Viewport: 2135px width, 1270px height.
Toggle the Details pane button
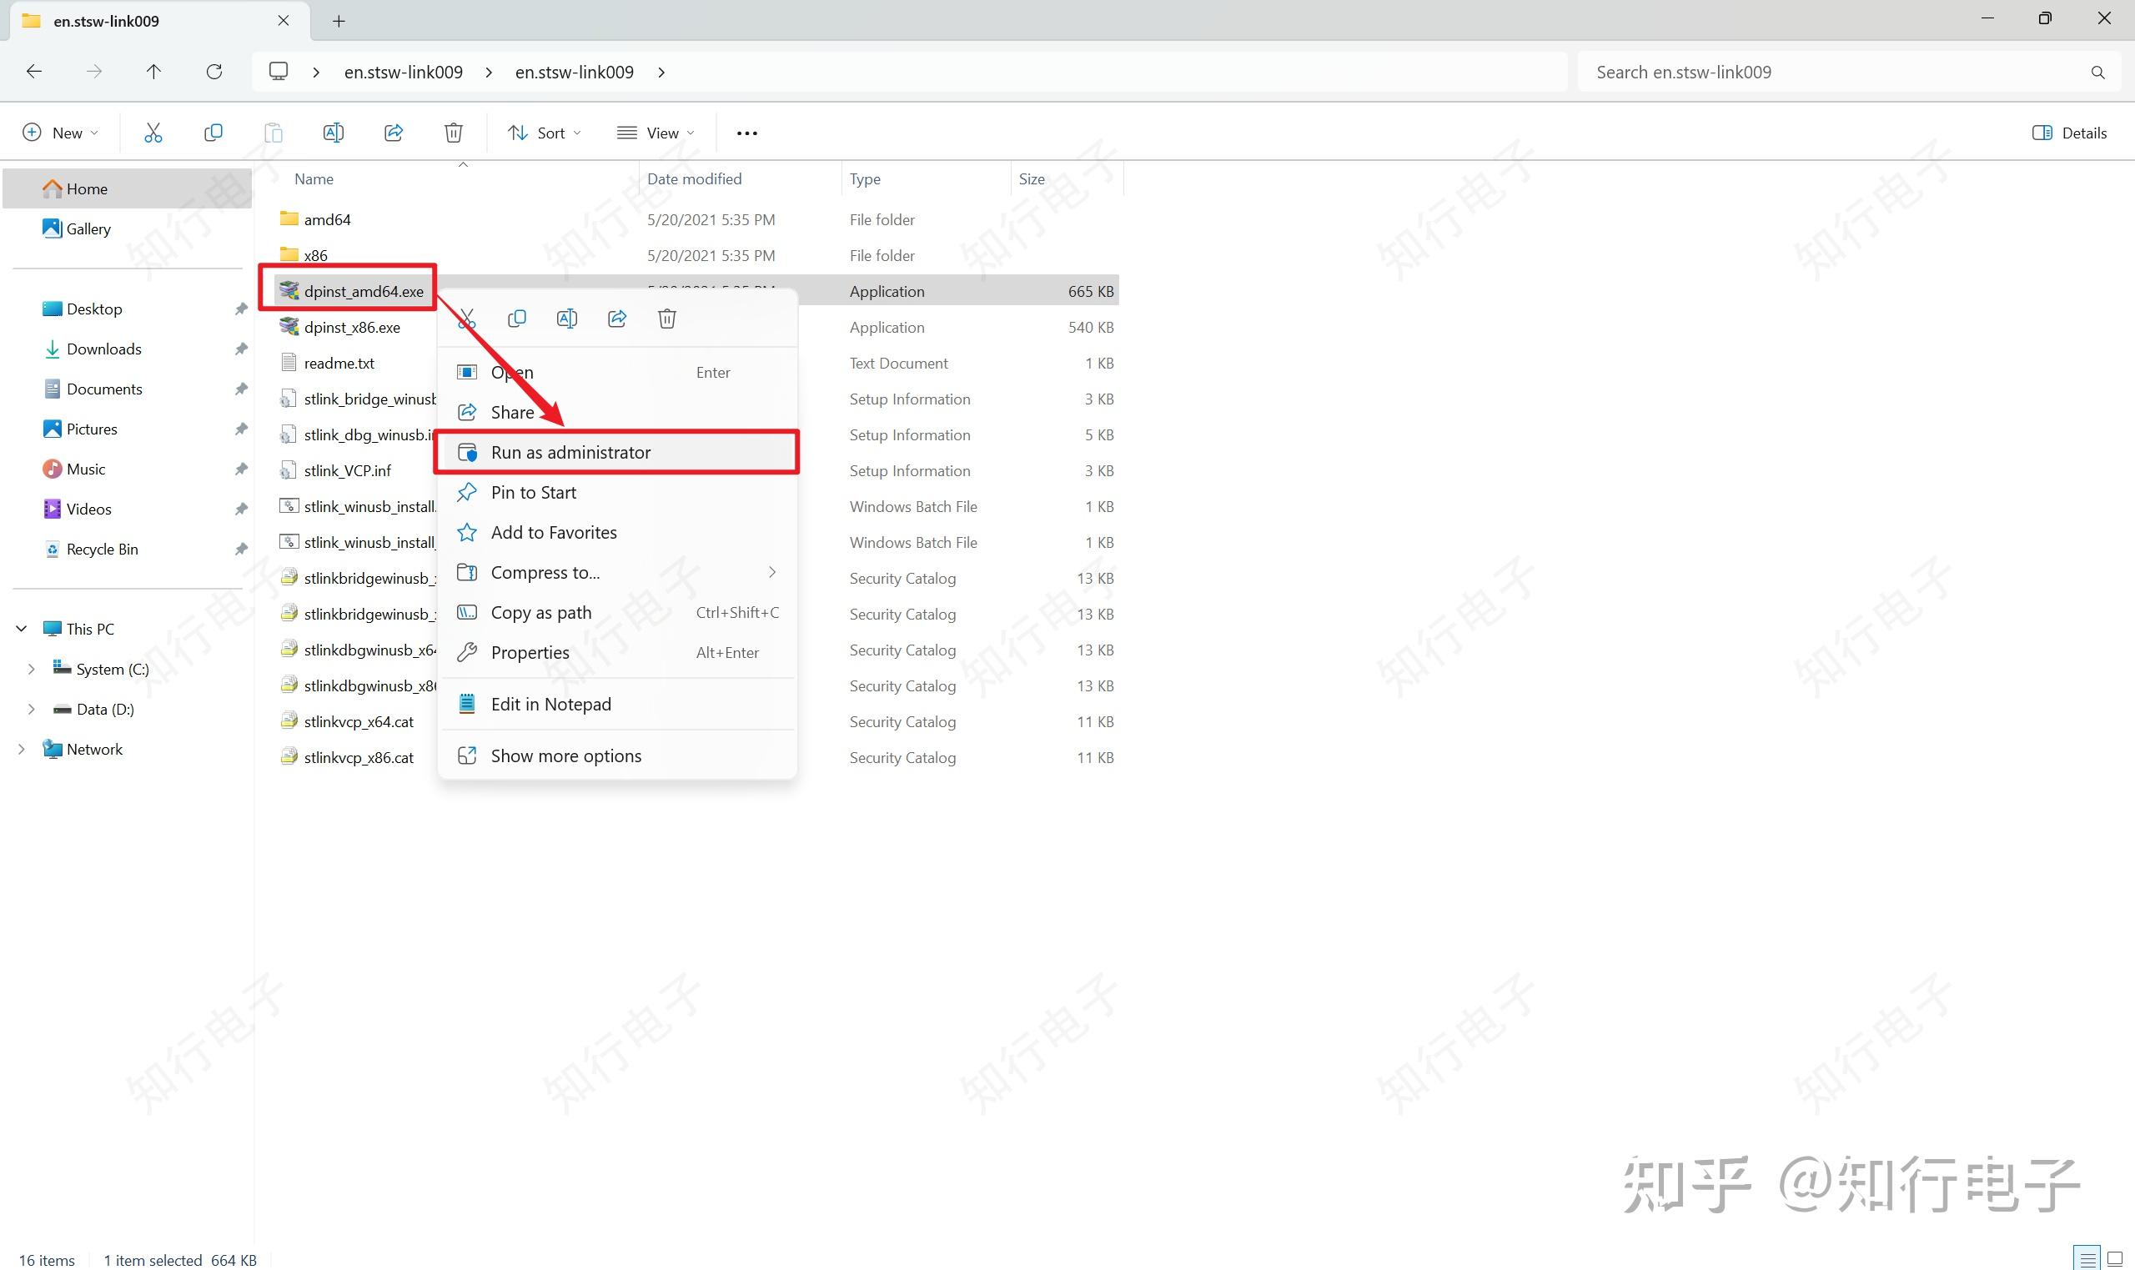[2069, 133]
